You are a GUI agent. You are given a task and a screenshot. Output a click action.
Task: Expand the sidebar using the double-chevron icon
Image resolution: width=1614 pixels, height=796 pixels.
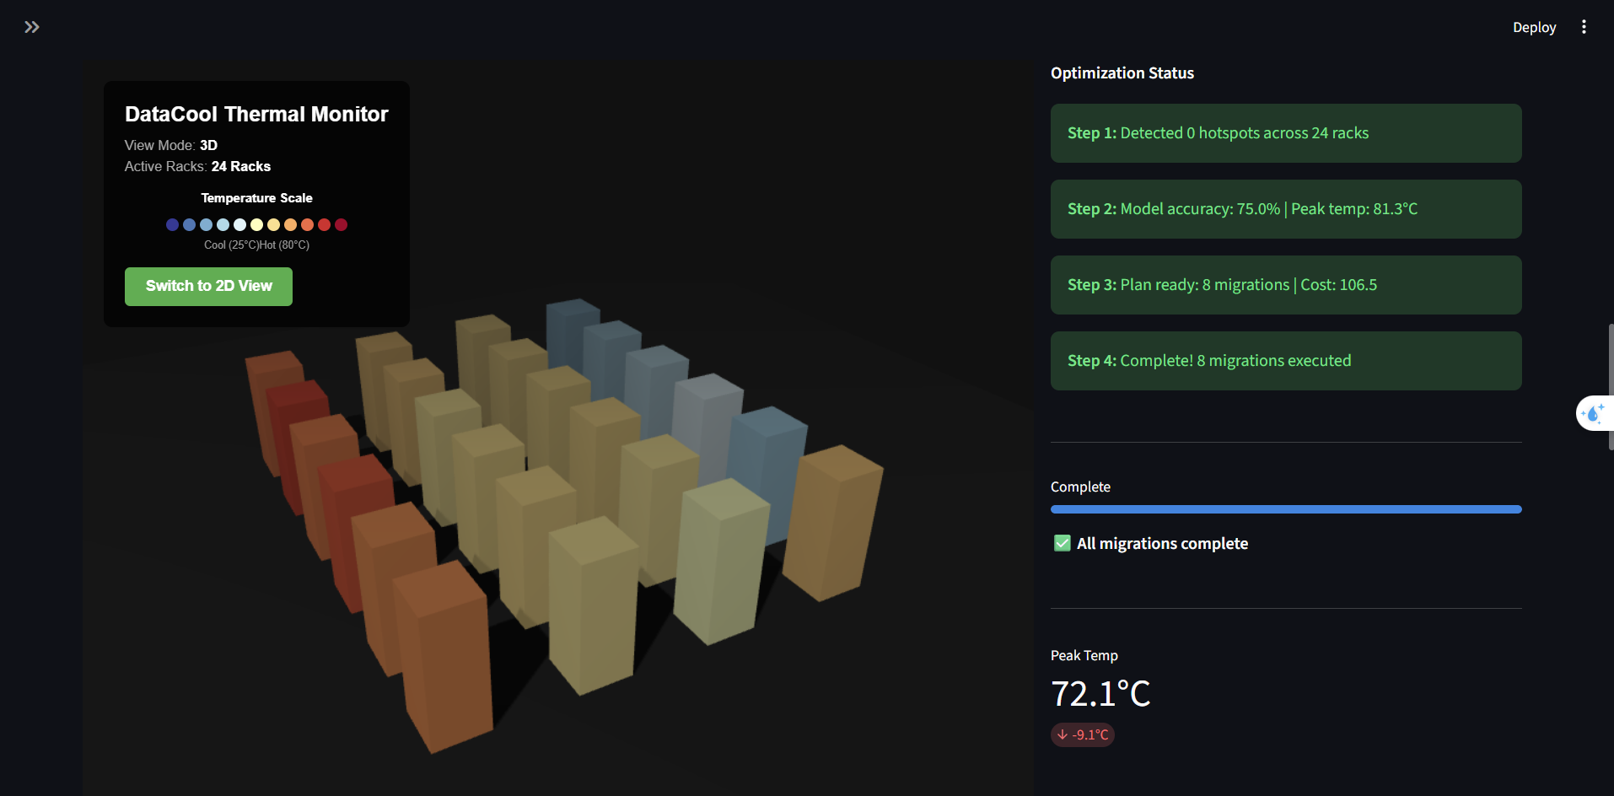32,27
